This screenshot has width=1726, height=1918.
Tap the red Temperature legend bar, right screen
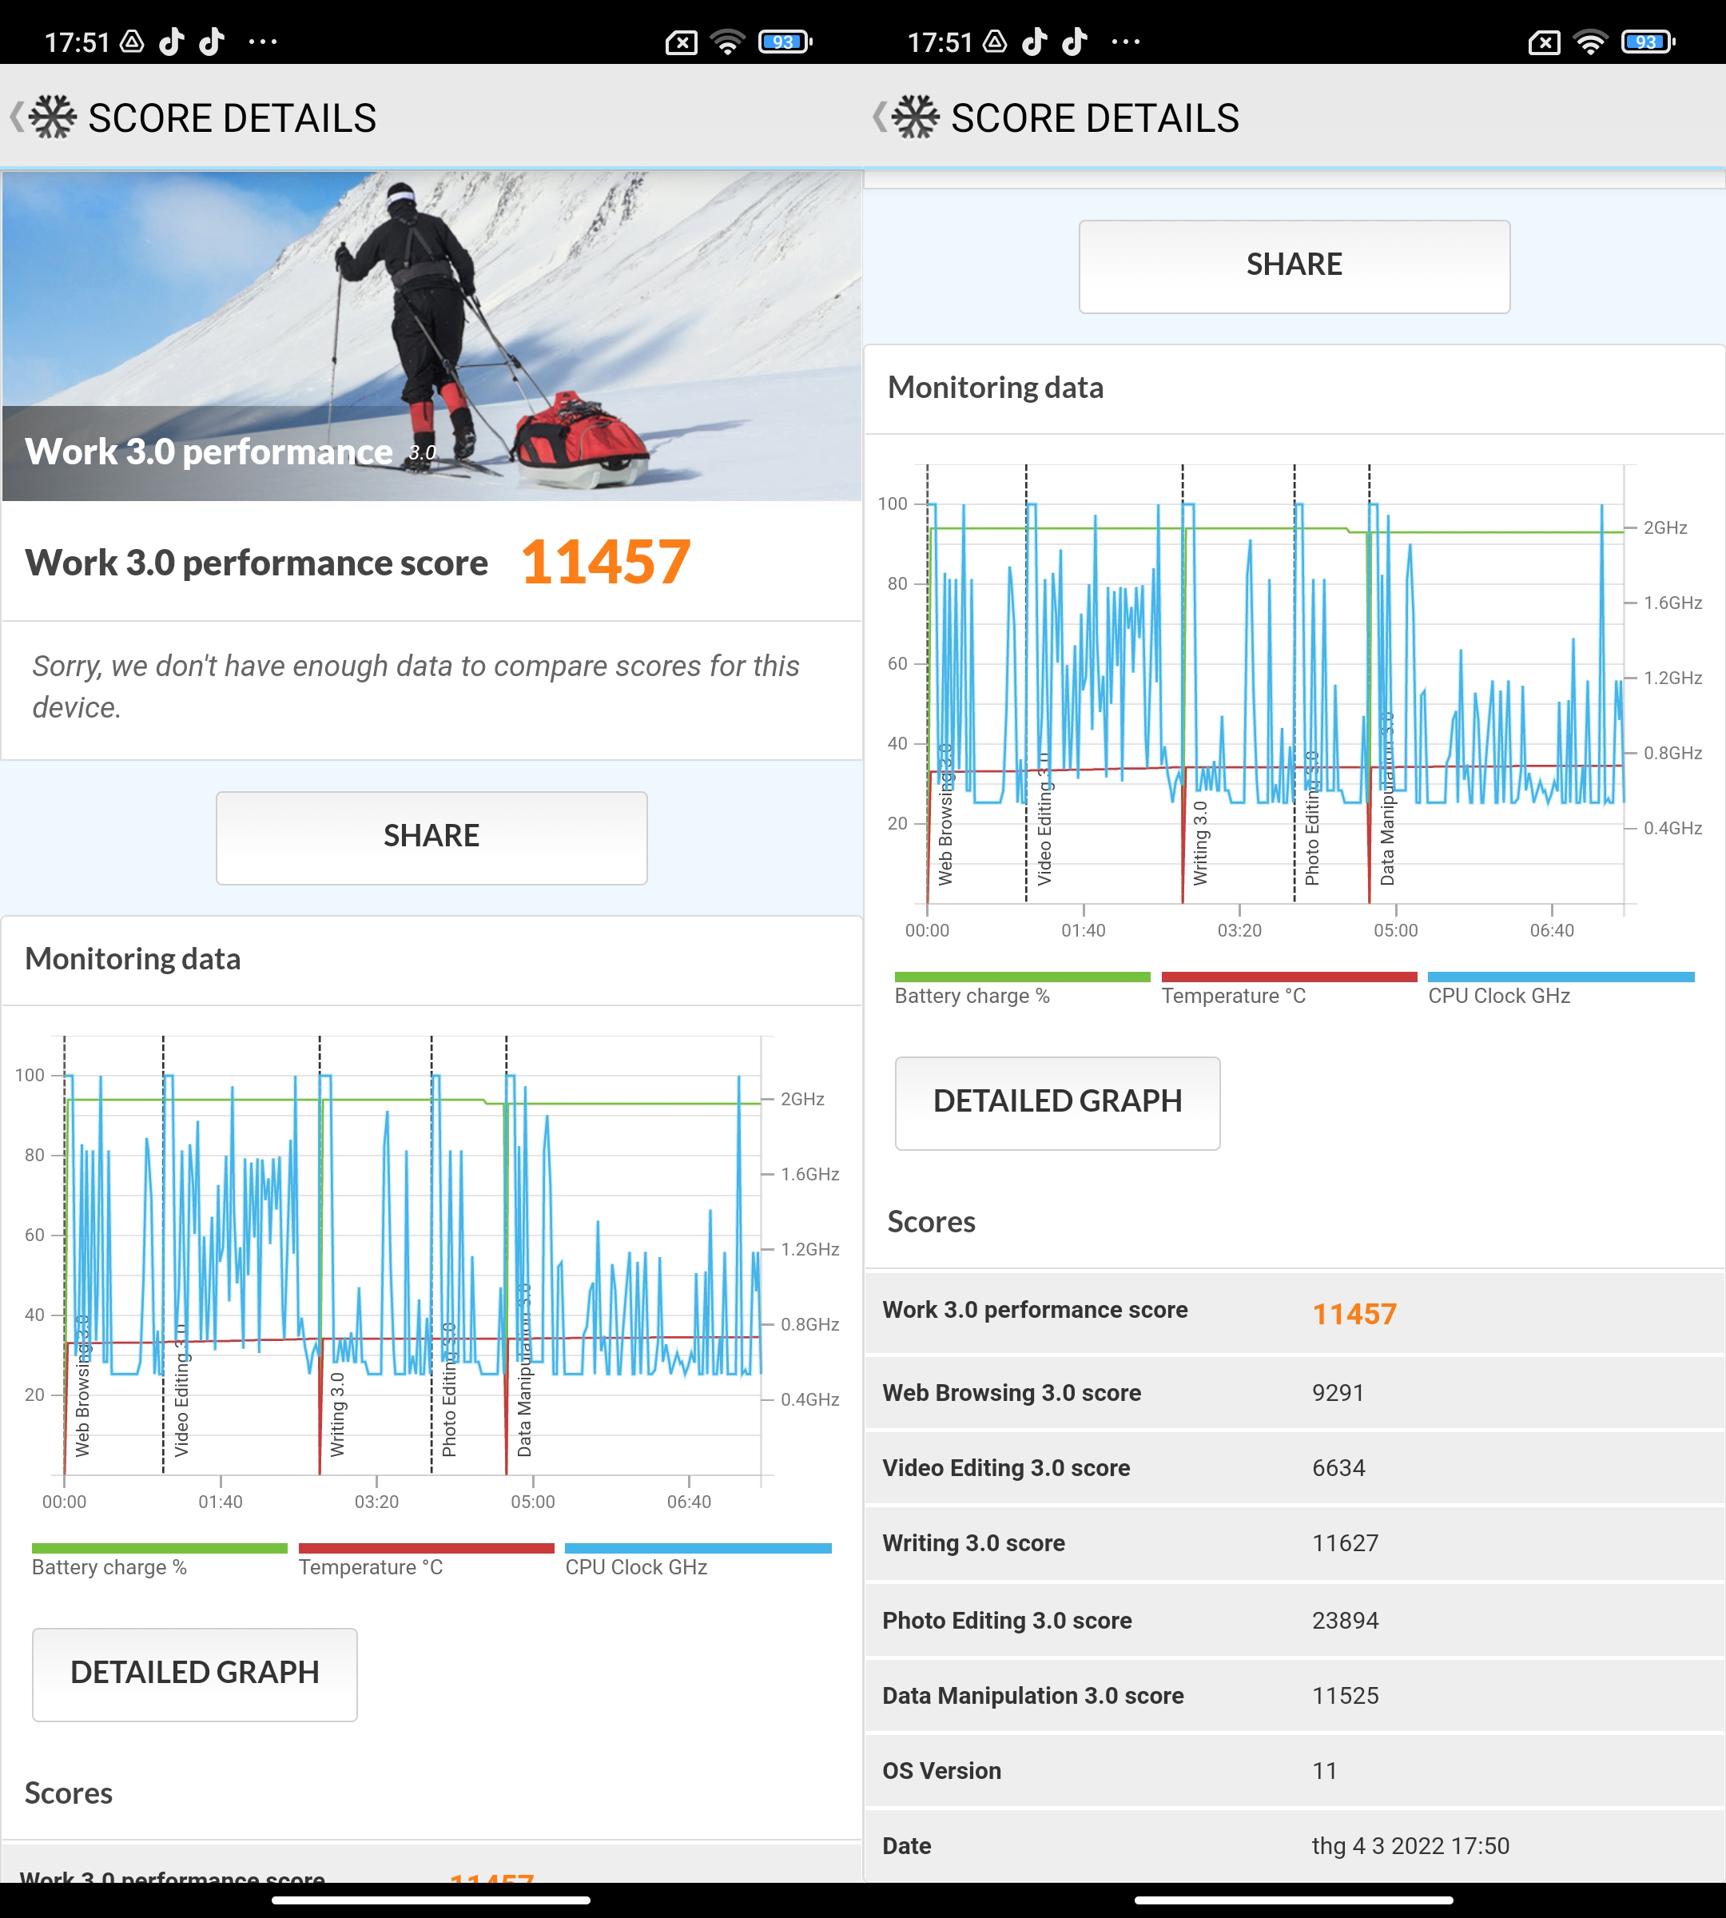coord(1290,977)
